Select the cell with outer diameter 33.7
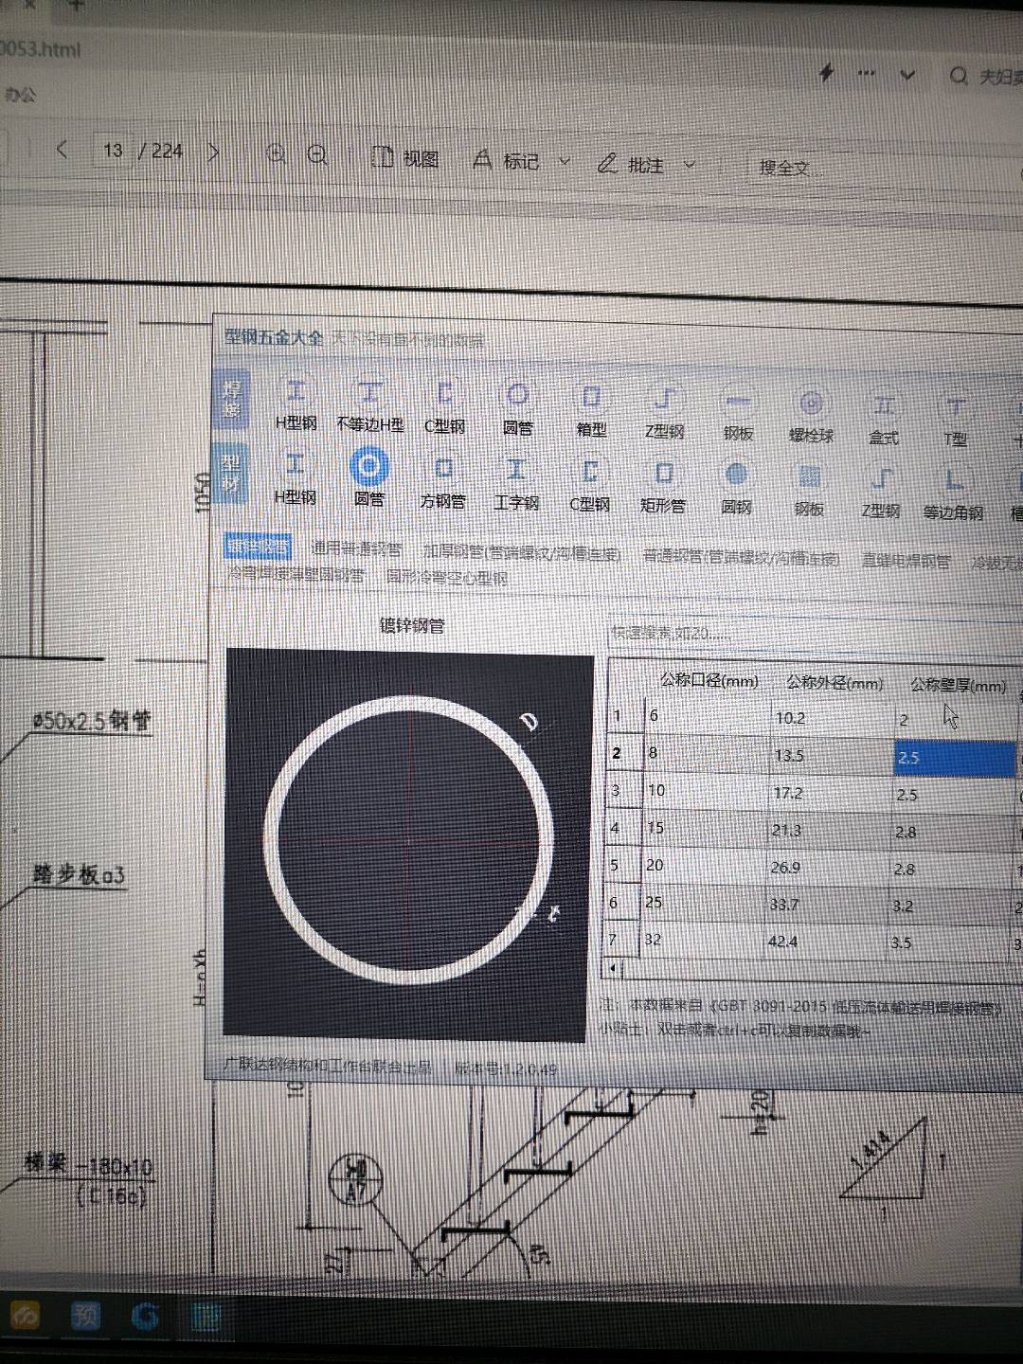This screenshot has width=1023, height=1364. click(x=826, y=904)
